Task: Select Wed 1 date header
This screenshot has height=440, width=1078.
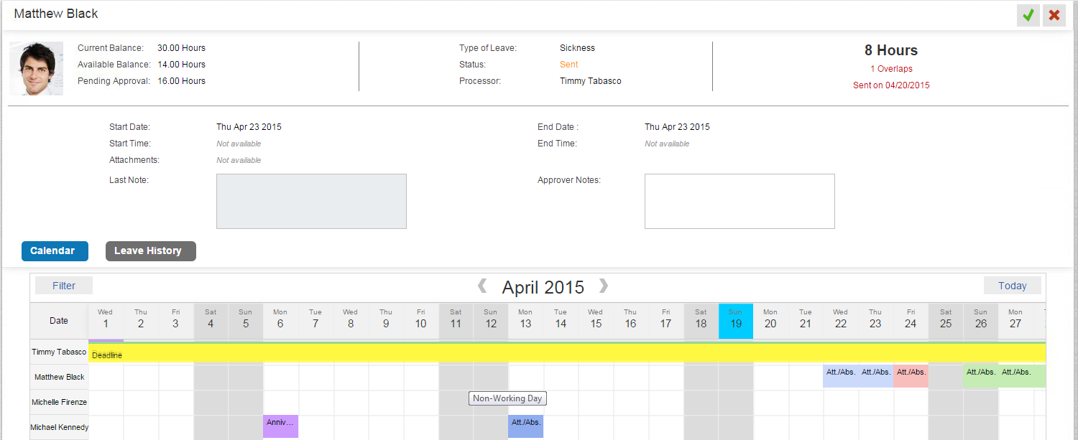Action: click(106, 321)
